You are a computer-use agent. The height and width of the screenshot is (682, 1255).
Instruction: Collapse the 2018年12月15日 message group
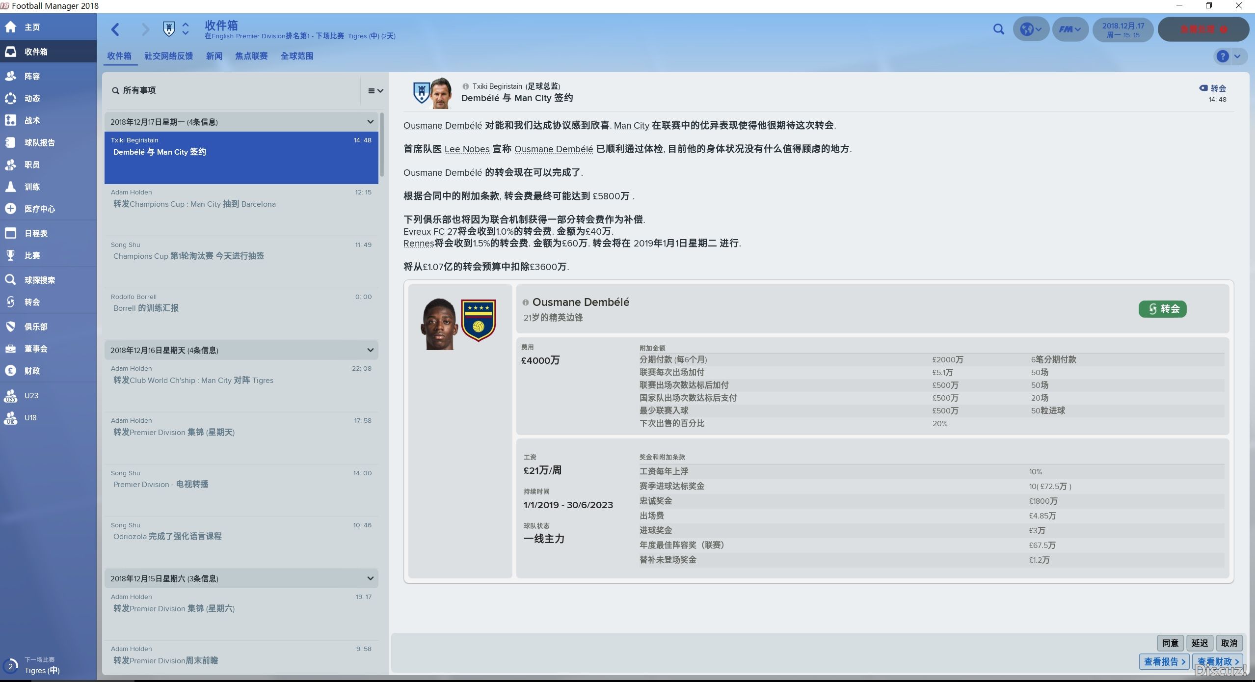(x=370, y=578)
